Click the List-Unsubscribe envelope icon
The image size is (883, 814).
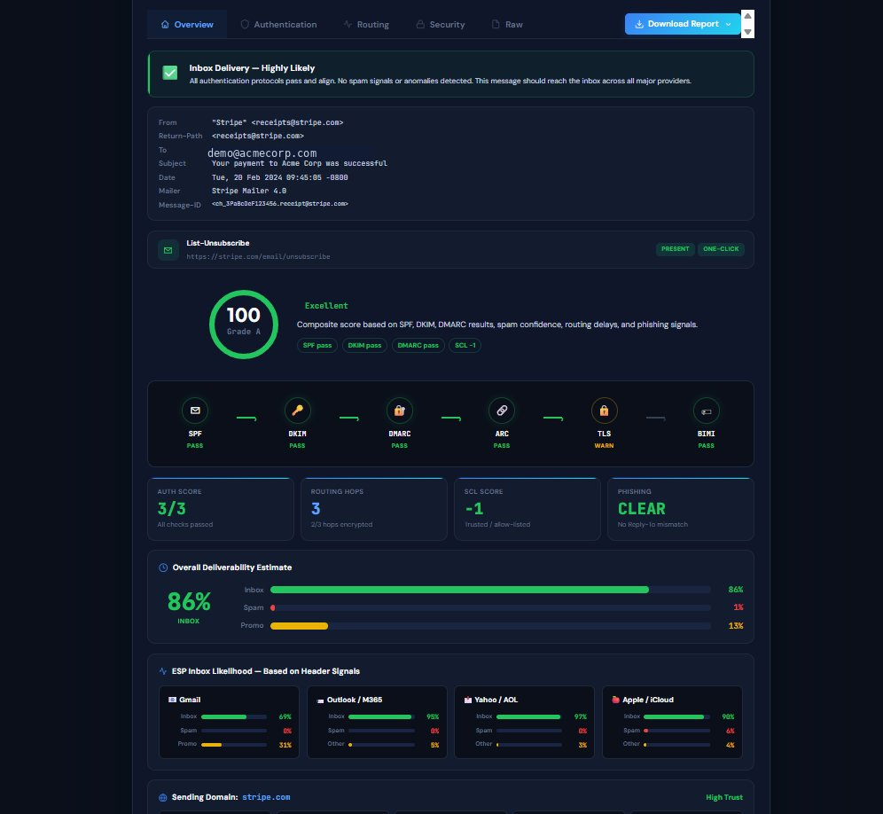[168, 249]
